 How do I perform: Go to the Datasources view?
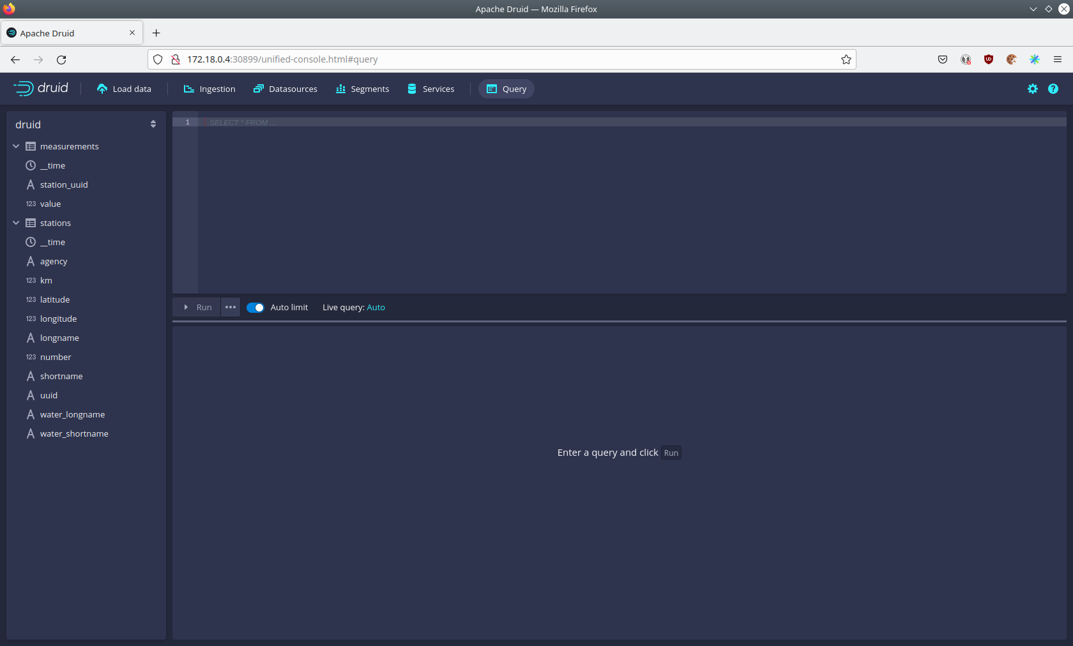(285, 89)
